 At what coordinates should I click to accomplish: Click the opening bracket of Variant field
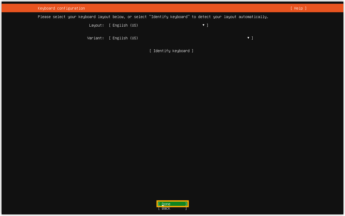pyautogui.click(x=110, y=38)
